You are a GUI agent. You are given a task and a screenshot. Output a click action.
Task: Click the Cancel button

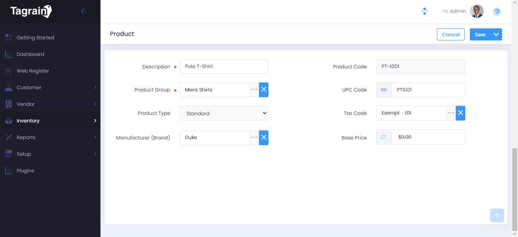(x=450, y=34)
